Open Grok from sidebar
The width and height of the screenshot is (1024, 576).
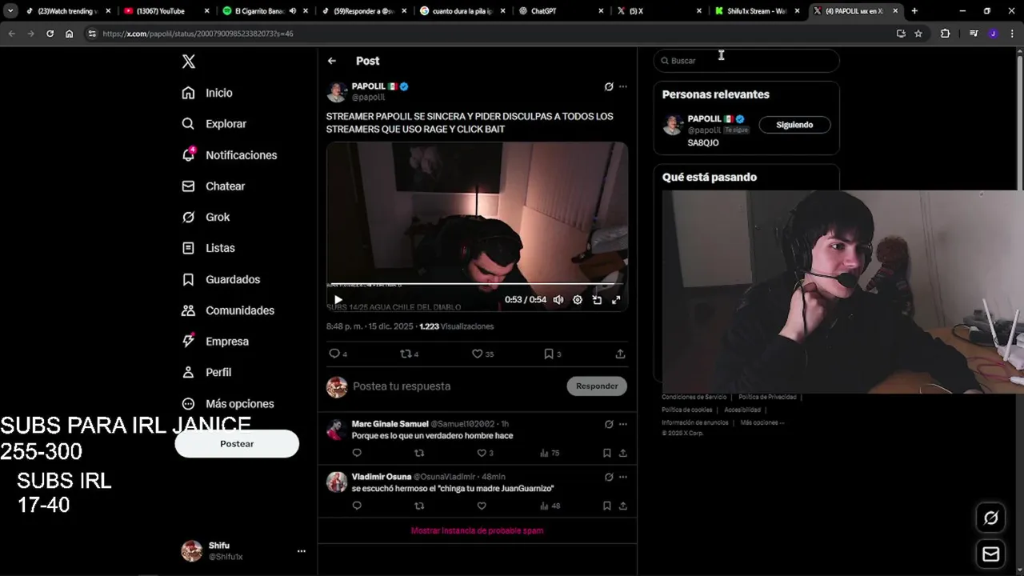point(206,218)
